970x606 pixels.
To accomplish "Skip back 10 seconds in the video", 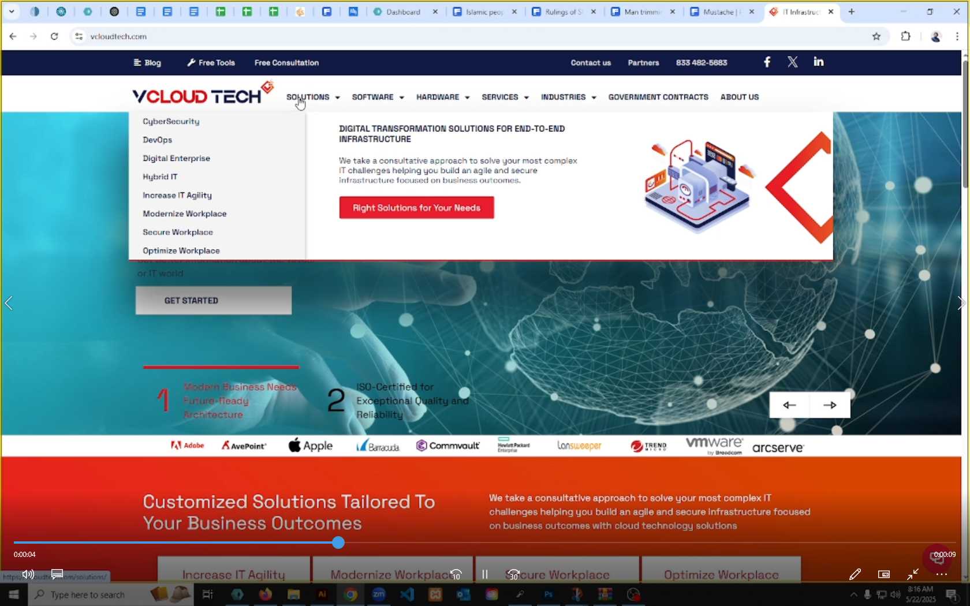I will point(456,574).
